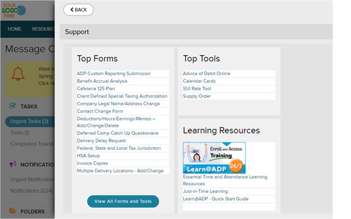
Task: Click the Tasks checkmark icon
Action: point(13,106)
